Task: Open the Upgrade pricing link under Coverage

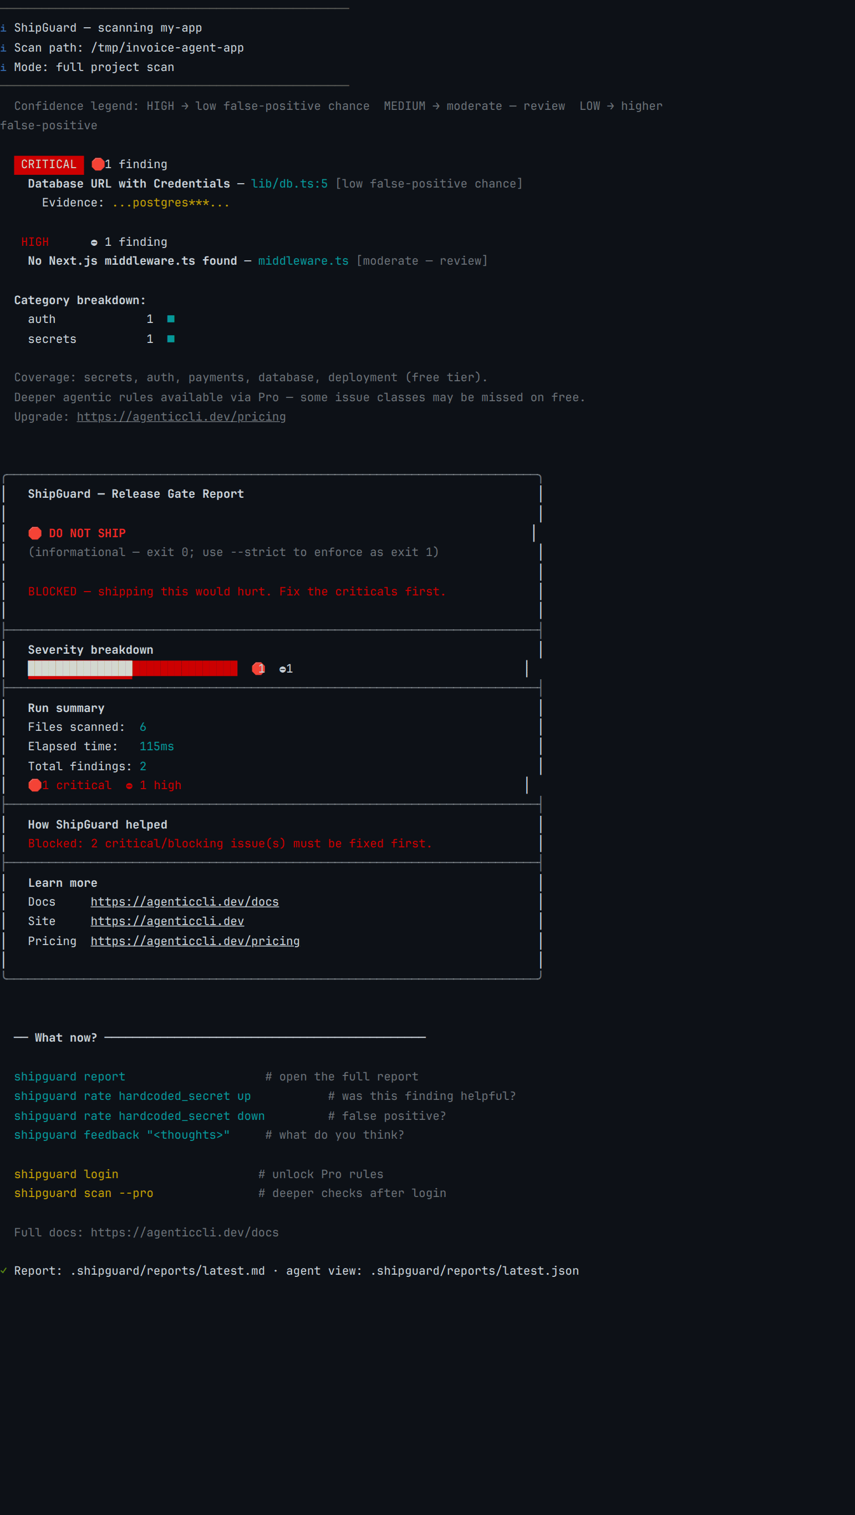Action: point(181,416)
